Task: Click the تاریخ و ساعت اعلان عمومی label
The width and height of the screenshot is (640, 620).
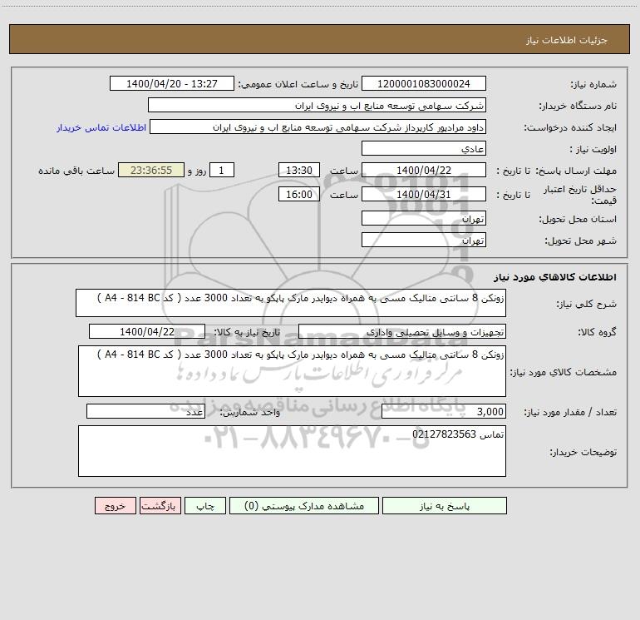Action: (298, 84)
